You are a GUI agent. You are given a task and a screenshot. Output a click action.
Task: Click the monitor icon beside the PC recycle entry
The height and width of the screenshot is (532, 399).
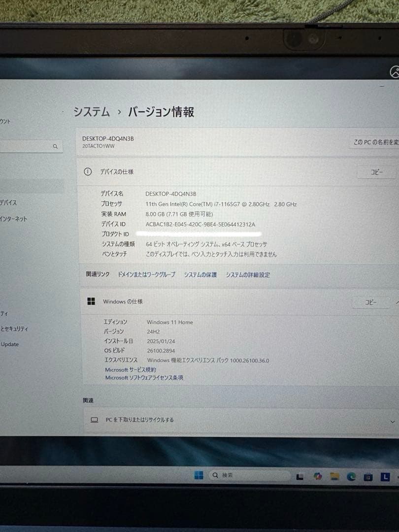pos(93,419)
